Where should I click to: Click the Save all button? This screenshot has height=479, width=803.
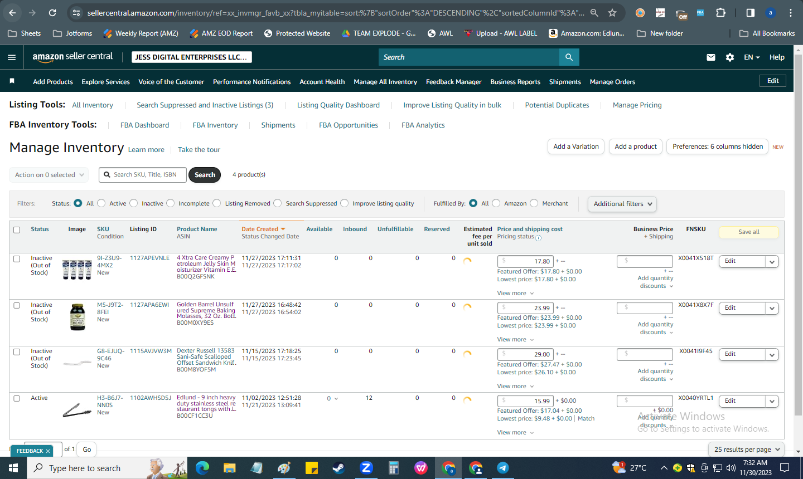click(x=749, y=232)
